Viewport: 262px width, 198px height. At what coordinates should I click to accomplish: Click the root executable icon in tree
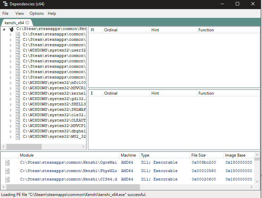pyautogui.click(x=11, y=29)
